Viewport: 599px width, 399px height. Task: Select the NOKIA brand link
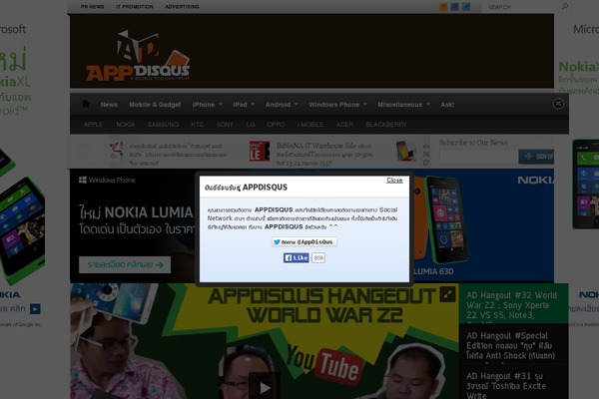point(126,125)
